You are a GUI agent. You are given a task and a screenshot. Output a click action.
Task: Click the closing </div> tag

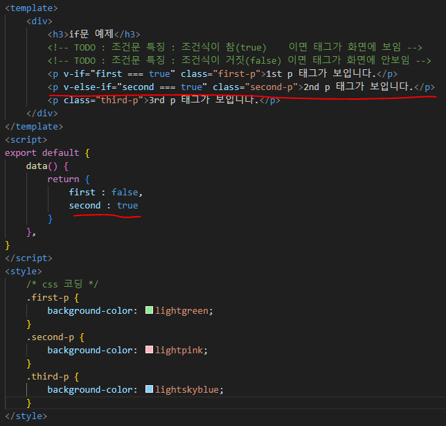42,114
